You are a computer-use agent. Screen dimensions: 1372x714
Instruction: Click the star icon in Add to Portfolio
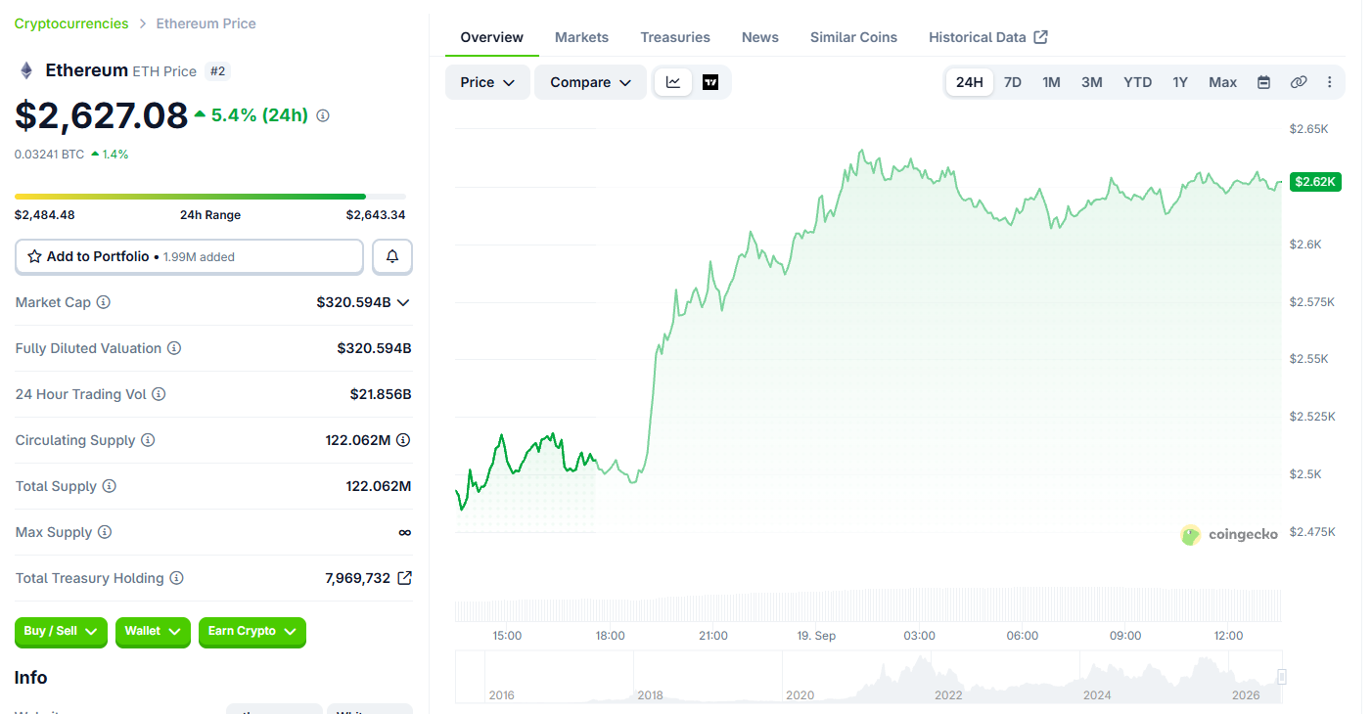coord(34,256)
